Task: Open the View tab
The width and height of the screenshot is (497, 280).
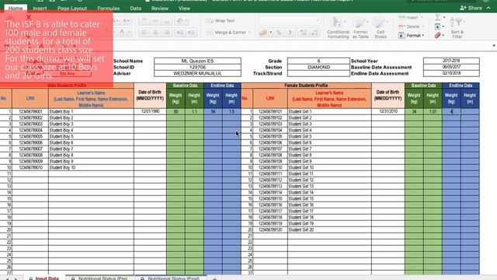Action: click(184, 9)
